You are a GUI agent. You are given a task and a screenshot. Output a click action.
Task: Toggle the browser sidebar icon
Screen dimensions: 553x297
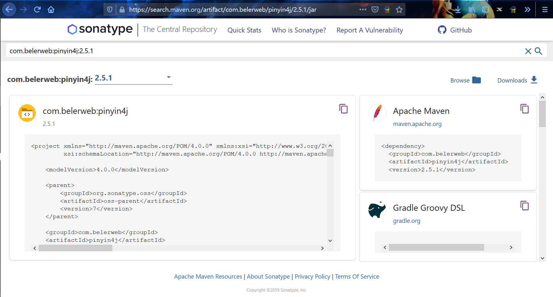coord(486,10)
